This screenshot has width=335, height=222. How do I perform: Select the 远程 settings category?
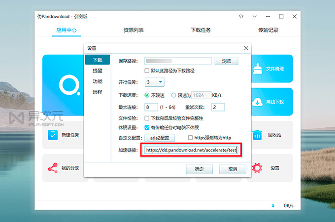click(x=98, y=92)
